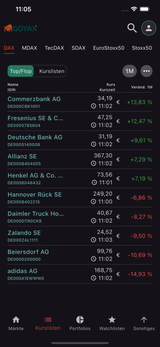Open the three-dots more options button

pyautogui.click(x=146, y=71)
